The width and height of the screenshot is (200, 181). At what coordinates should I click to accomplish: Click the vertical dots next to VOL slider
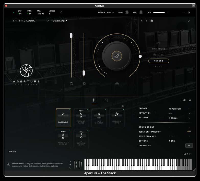tap(168, 13)
